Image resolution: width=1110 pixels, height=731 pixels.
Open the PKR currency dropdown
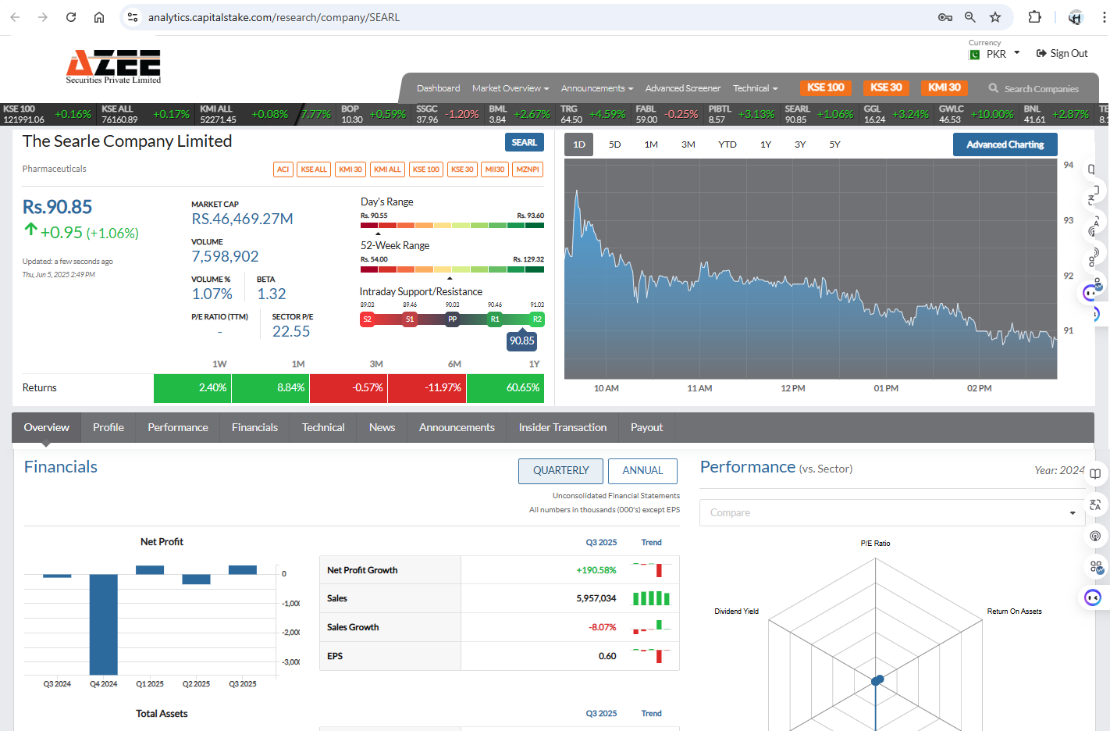click(1003, 54)
